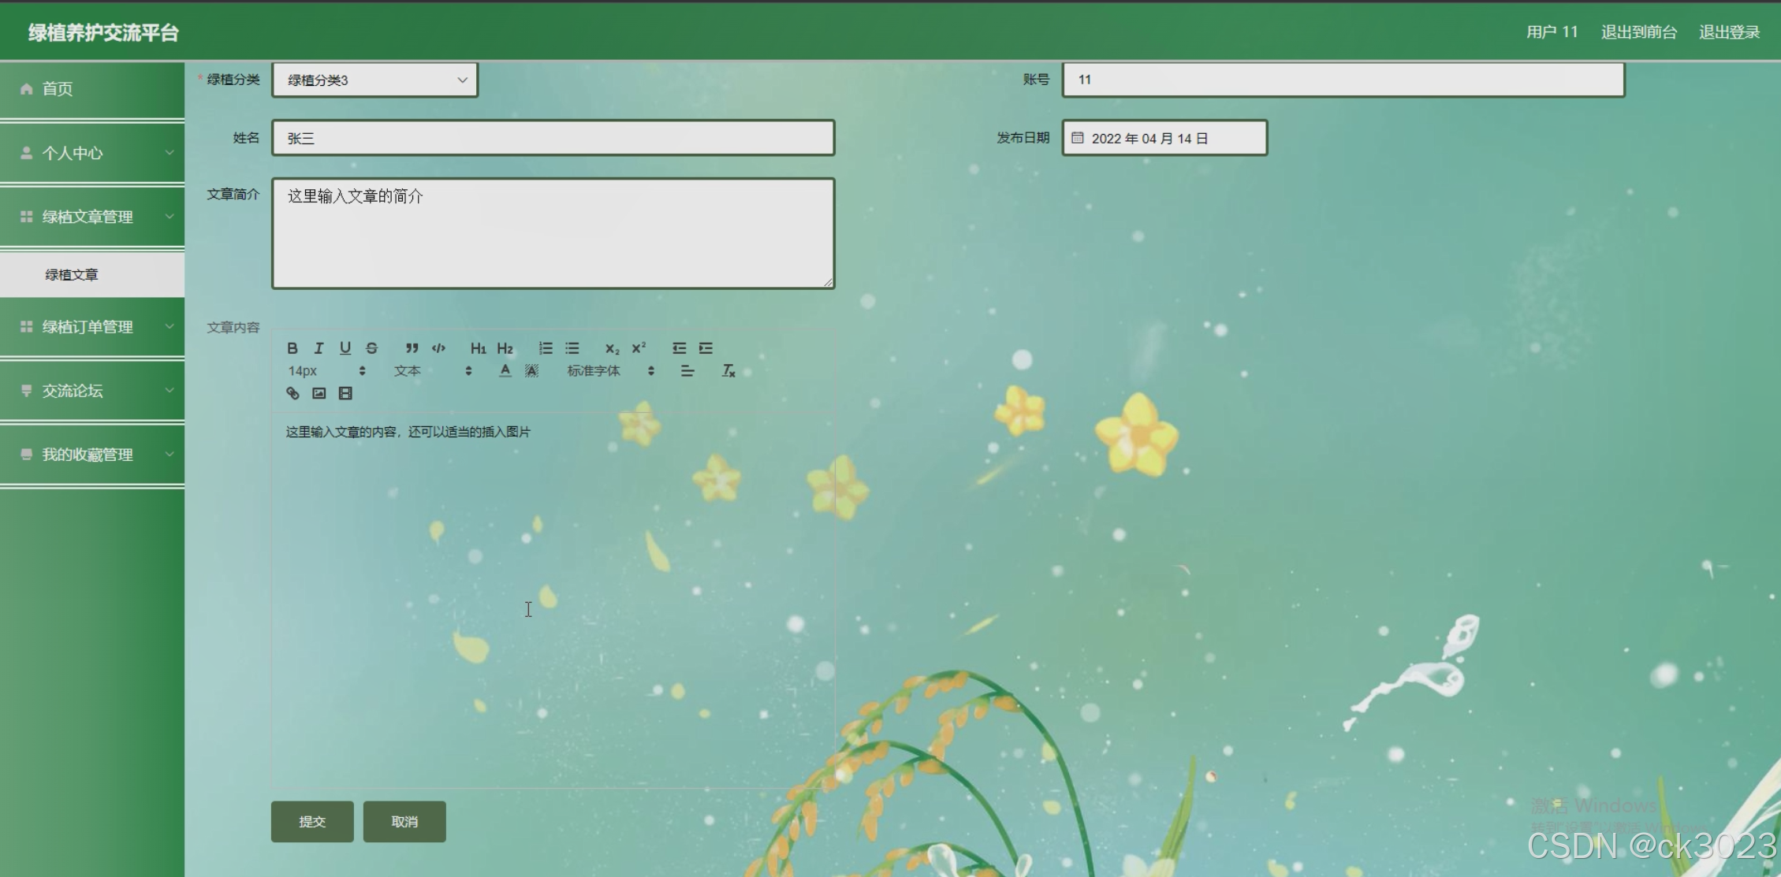The width and height of the screenshot is (1781, 877).
Task: Click the code block icon
Action: [x=438, y=348]
